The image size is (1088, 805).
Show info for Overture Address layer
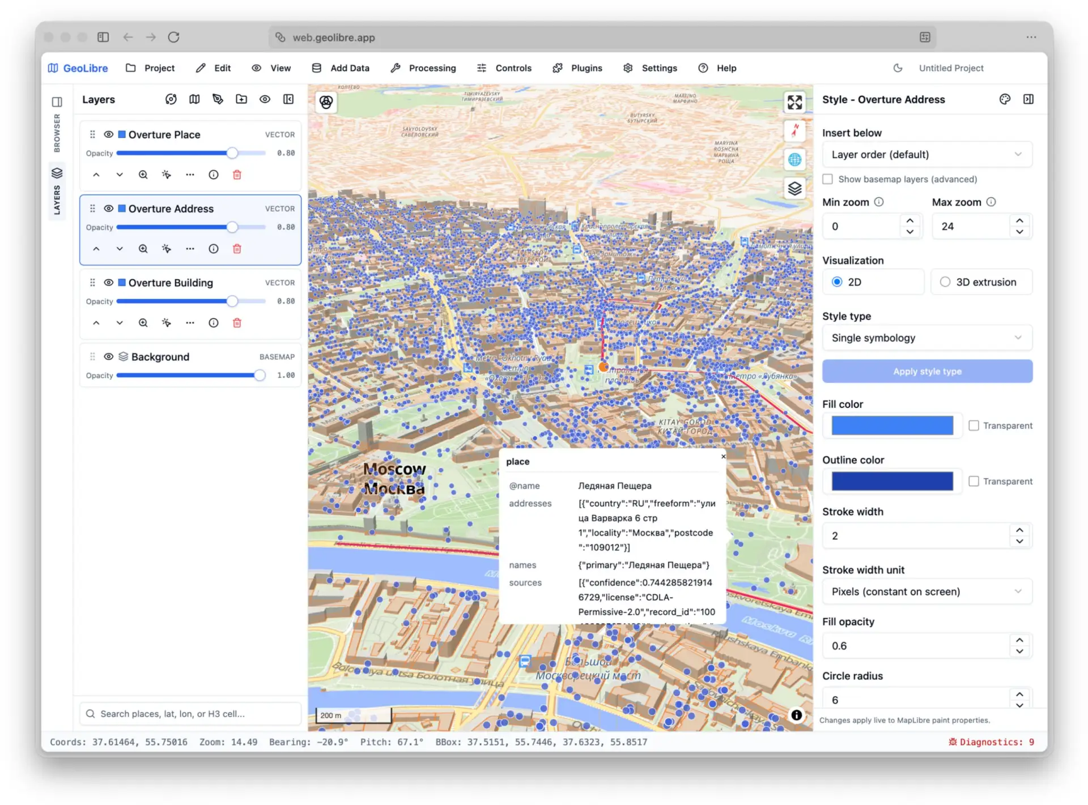[213, 249]
